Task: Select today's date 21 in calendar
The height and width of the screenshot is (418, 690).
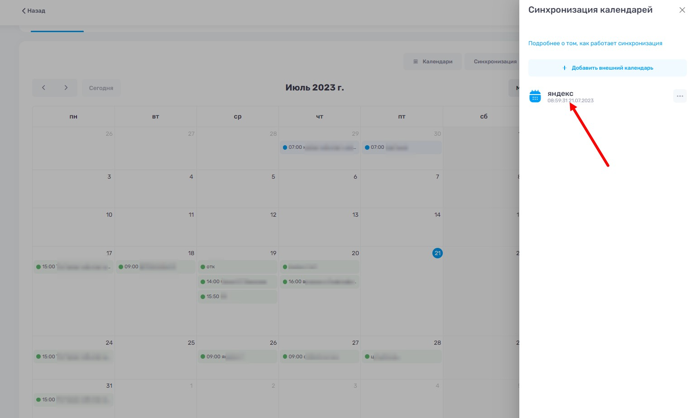Action: [x=437, y=253]
